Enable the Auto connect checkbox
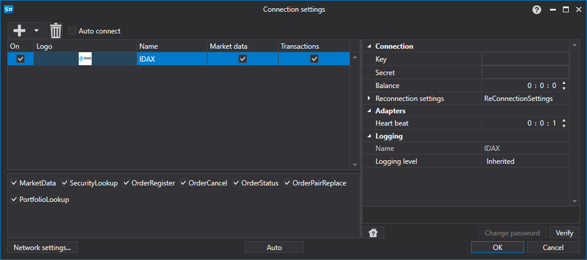 point(72,31)
